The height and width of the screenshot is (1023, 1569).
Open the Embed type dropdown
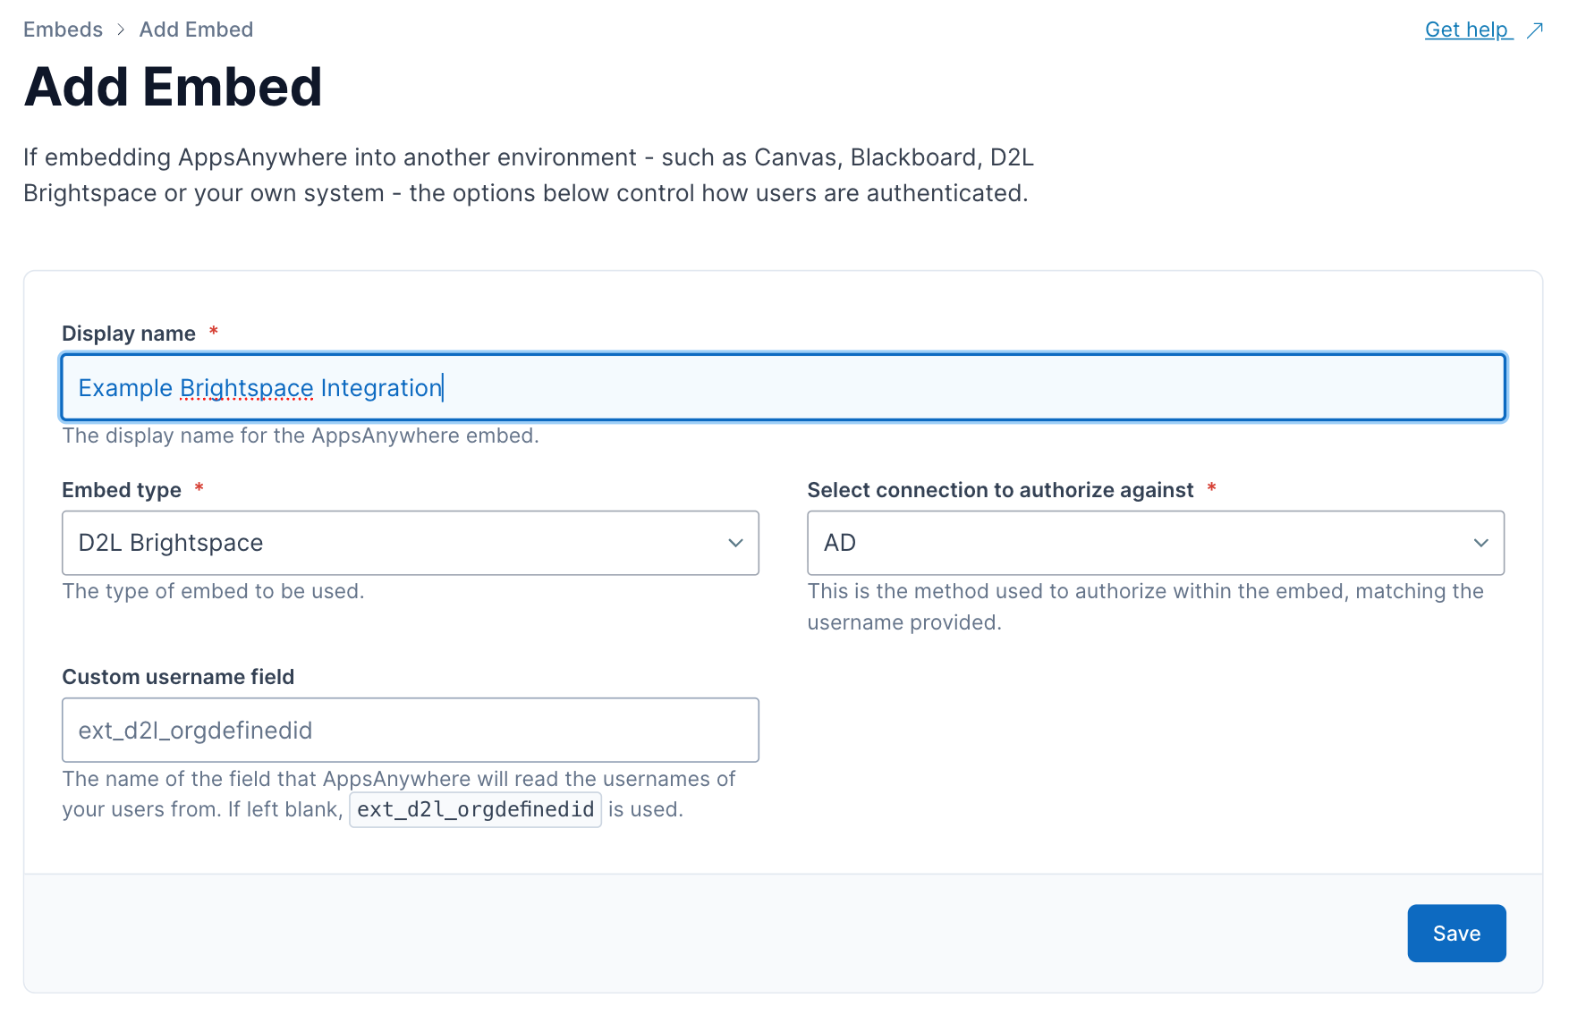tap(411, 543)
